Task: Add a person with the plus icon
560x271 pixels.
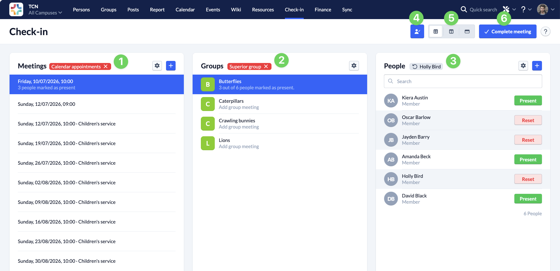Action: point(537,66)
